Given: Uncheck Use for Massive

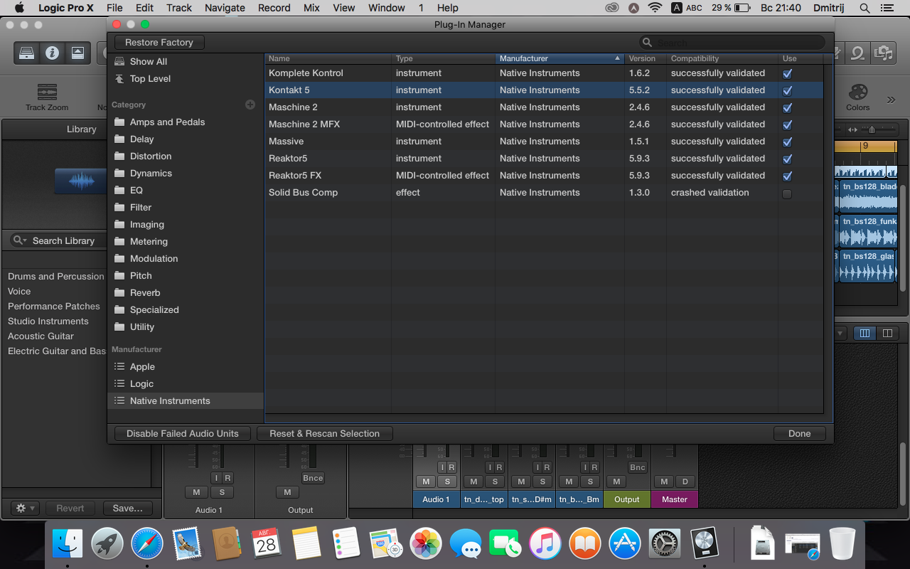Looking at the screenshot, I should coord(787,142).
